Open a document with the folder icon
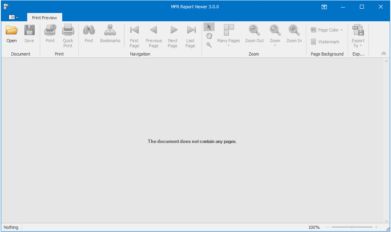 11,34
